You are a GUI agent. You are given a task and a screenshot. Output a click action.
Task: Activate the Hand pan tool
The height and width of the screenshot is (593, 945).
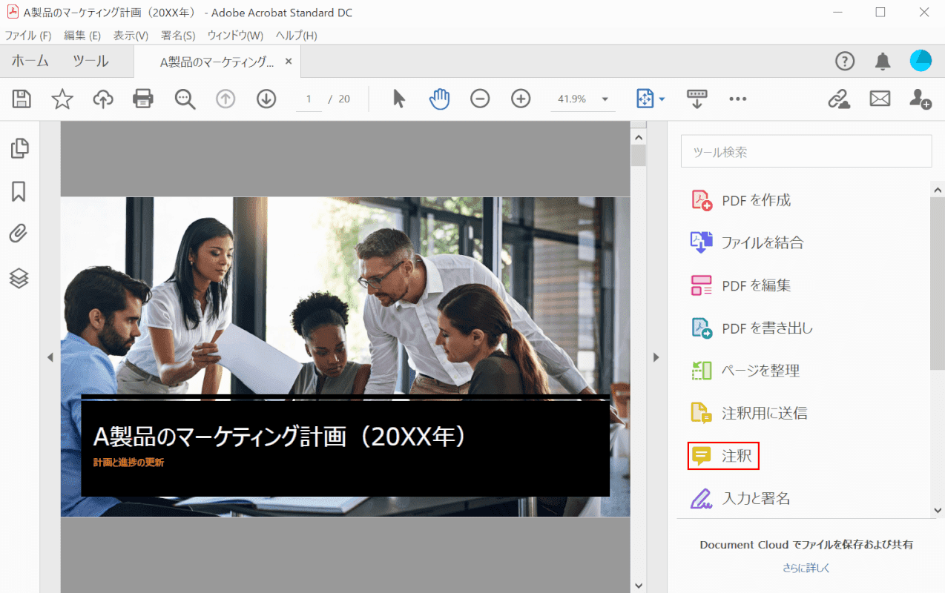point(440,99)
